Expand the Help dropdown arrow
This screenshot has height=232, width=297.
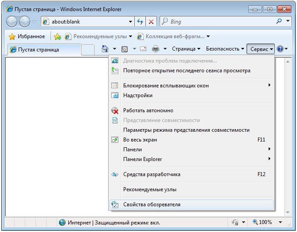(286, 49)
